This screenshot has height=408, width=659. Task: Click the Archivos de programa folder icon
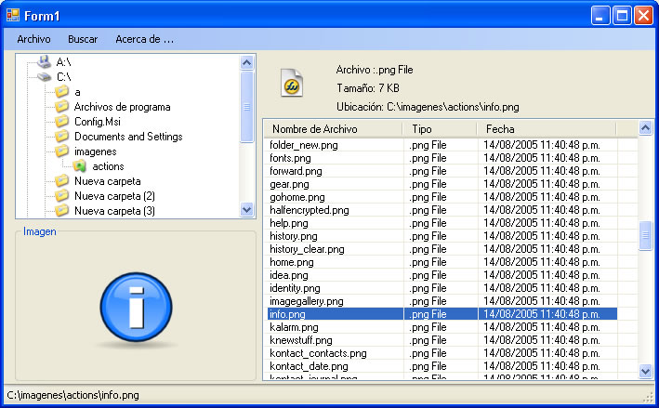coord(62,107)
